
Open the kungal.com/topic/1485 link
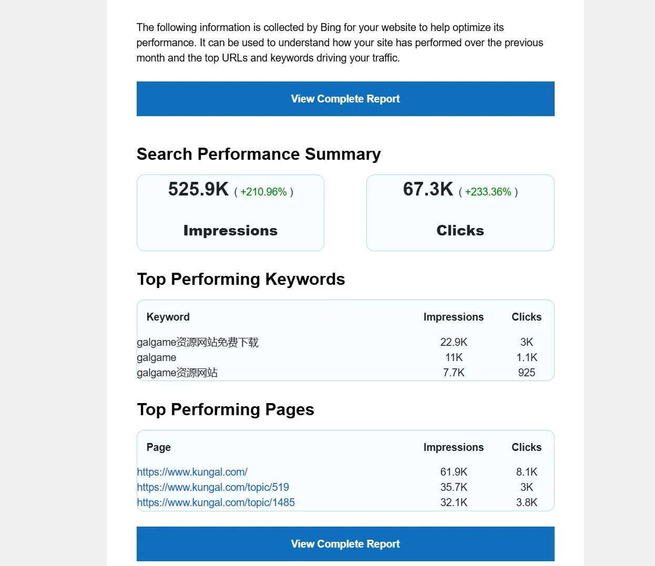[x=216, y=502]
